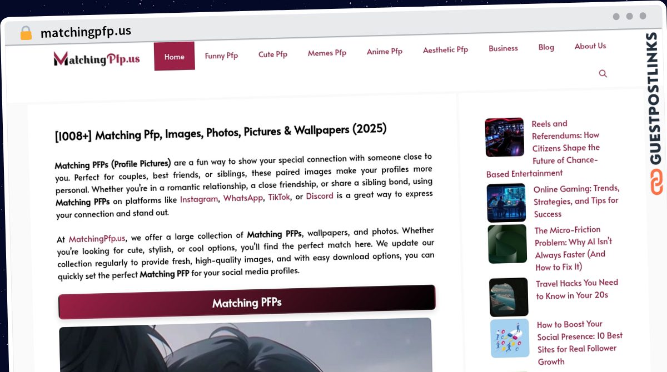Read The Micro-Friction Problem article

(574, 248)
